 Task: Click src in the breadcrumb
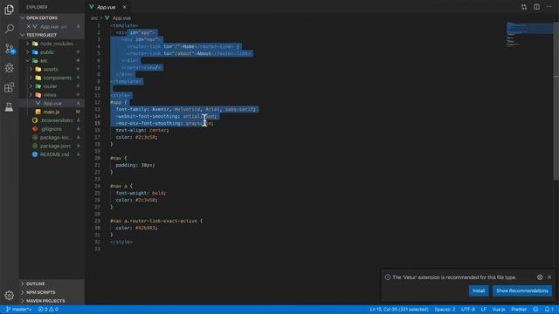point(94,17)
